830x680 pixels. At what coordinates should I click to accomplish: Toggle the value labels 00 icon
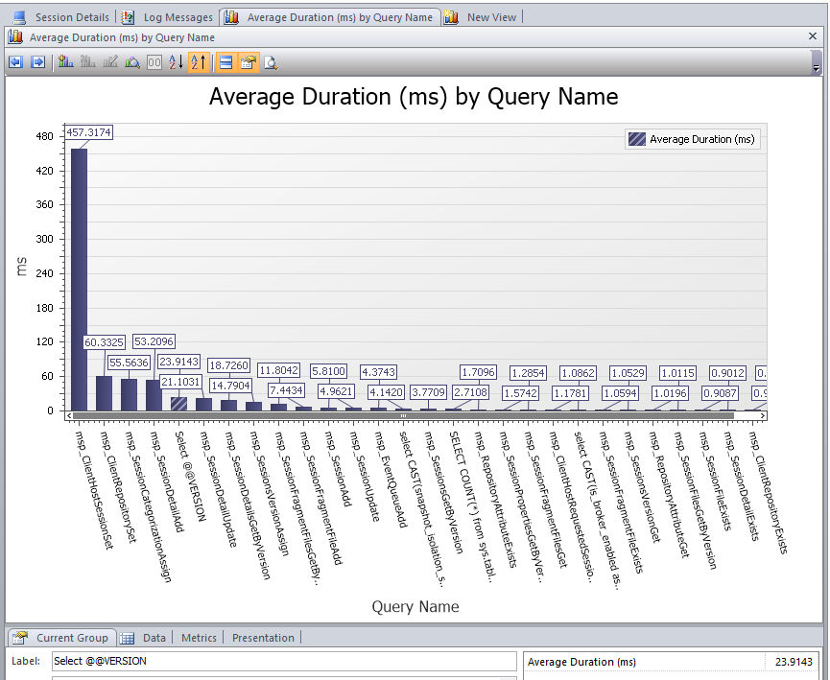pos(154,62)
